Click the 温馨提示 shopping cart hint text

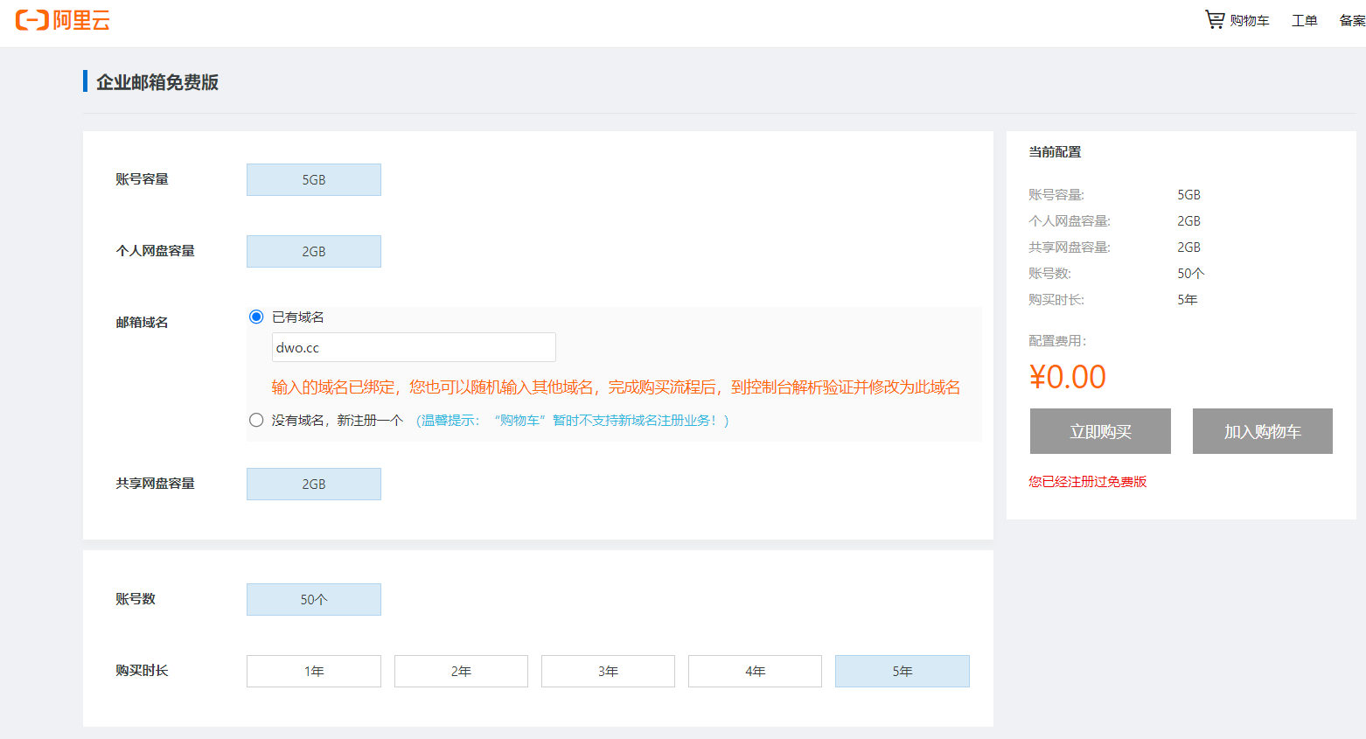click(x=573, y=421)
